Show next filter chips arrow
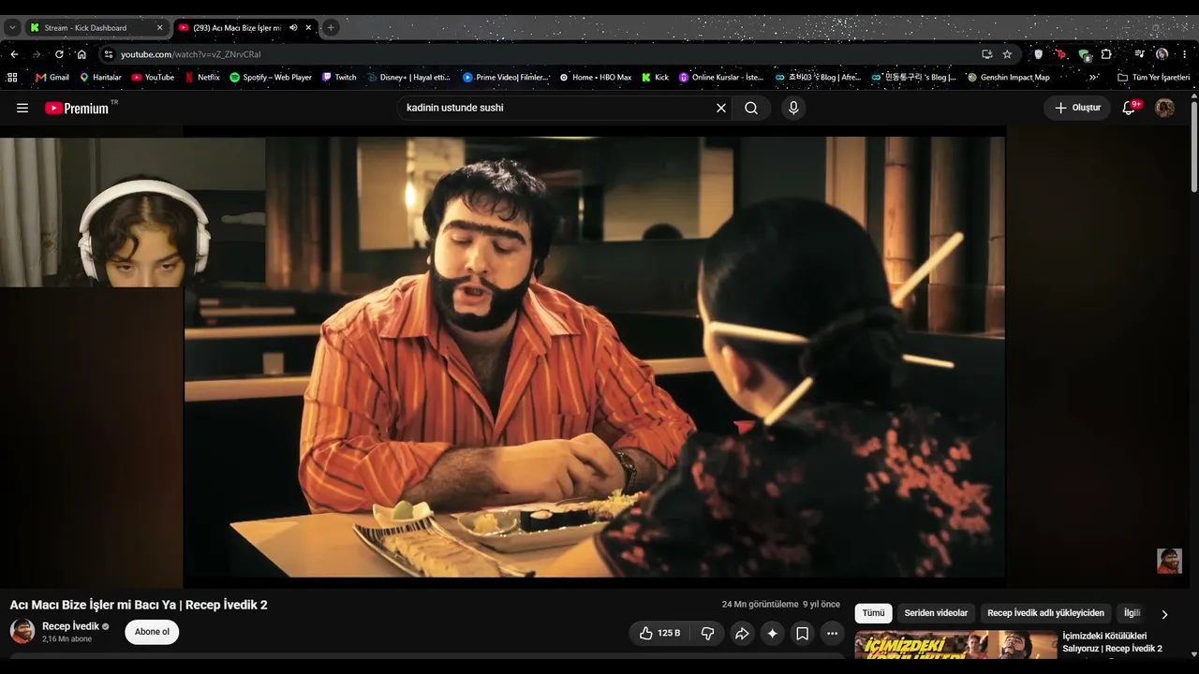The height and width of the screenshot is (674, 1199). 1164,614
